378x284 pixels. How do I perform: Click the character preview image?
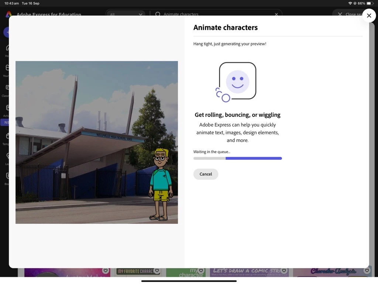point(97,142)
